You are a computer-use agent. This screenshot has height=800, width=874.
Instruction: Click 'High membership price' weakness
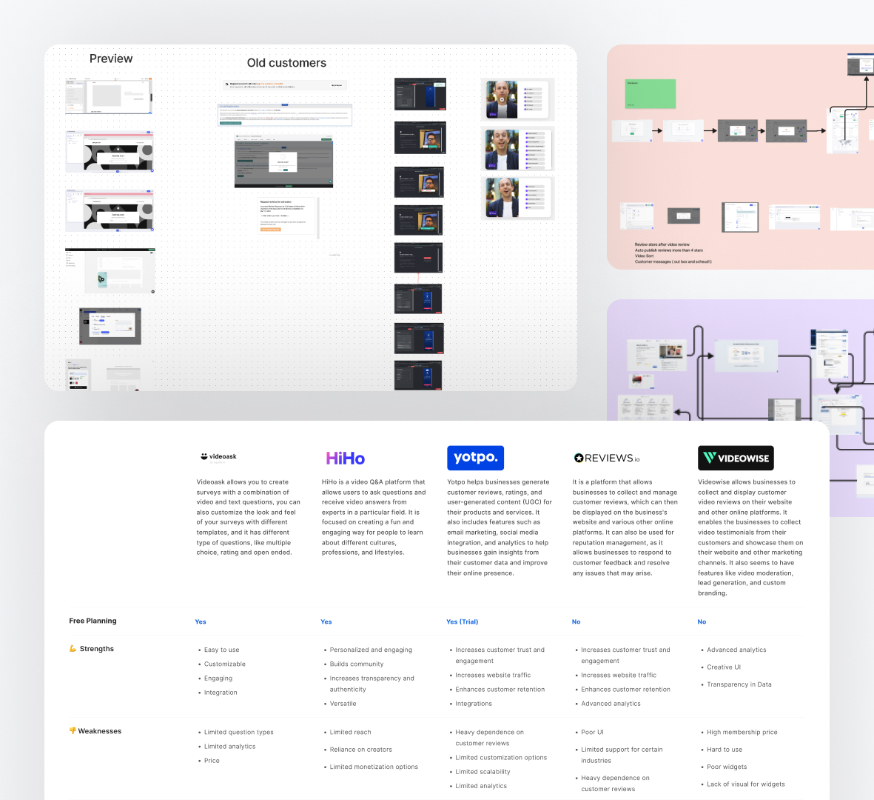click(742, 733)
